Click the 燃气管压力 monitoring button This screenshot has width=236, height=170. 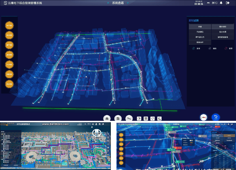pos(200,37)
